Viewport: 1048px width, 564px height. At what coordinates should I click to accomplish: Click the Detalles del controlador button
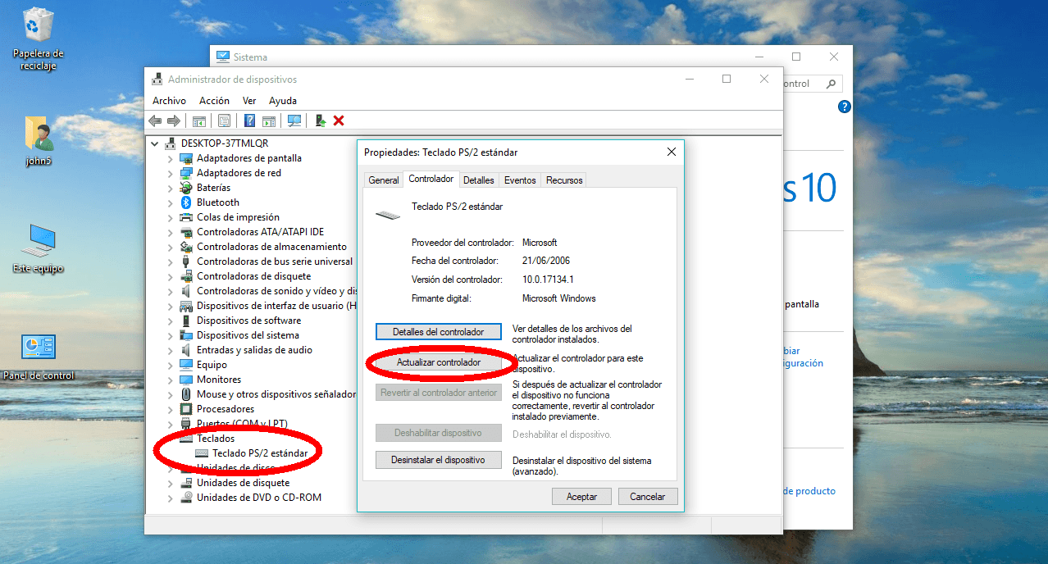tap(438, 332)
